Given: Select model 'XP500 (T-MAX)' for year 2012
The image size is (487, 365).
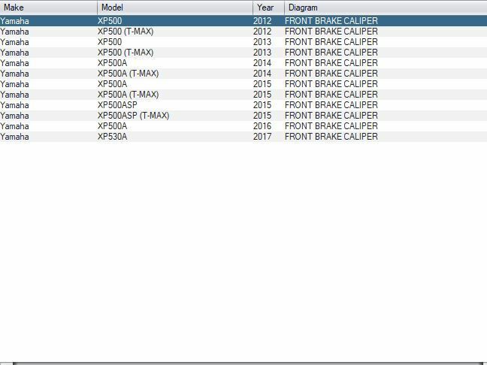Looking at the screenshot, I should 126,32.
